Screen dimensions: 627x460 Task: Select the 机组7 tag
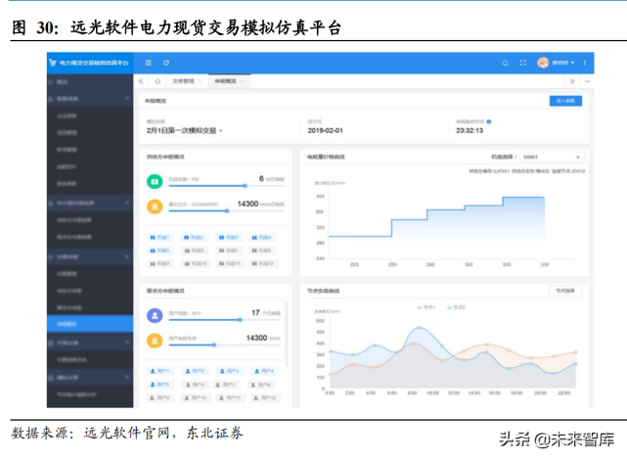pyautogui.click(x=228, y=251)
